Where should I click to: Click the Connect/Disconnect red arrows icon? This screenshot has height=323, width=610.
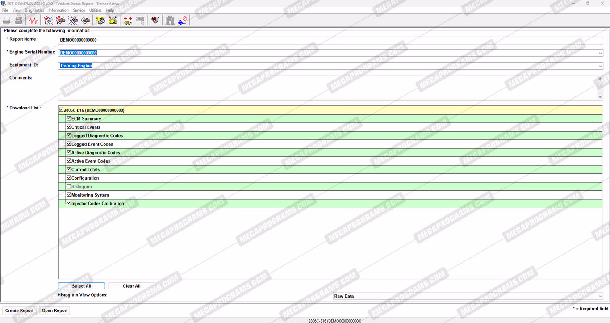tap(128, 20)
